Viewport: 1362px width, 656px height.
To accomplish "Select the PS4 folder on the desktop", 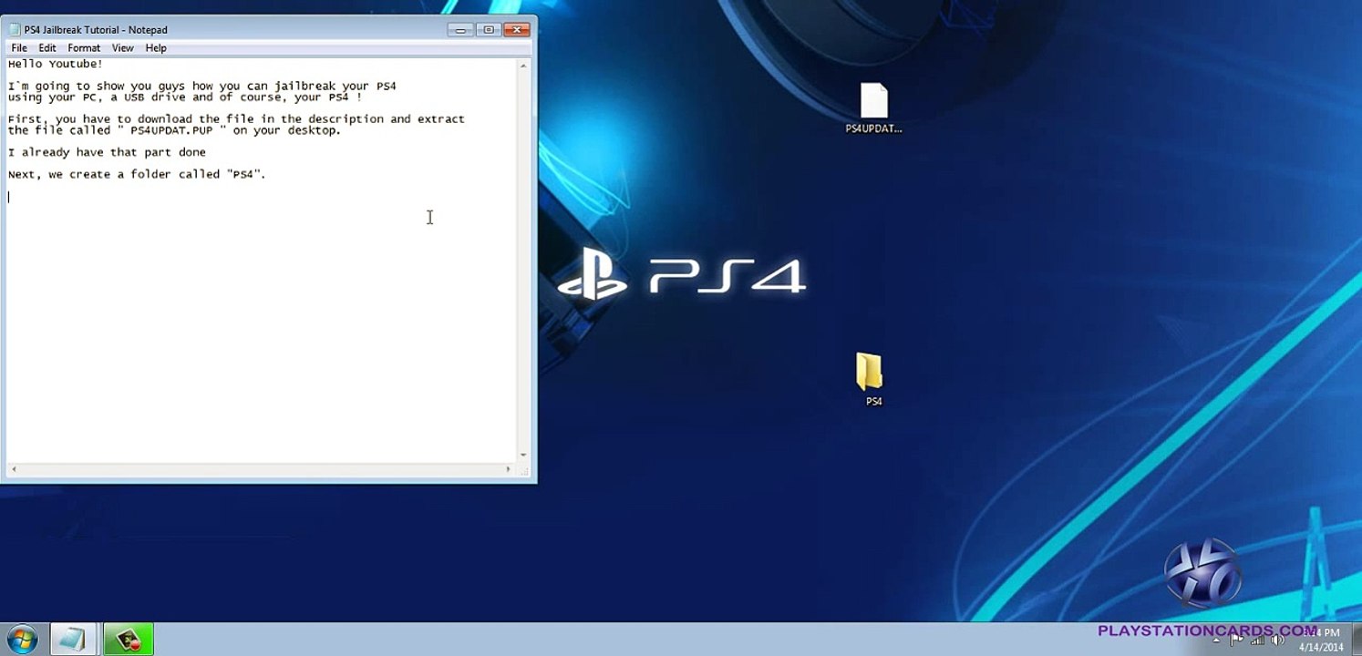I will point(872,379).
